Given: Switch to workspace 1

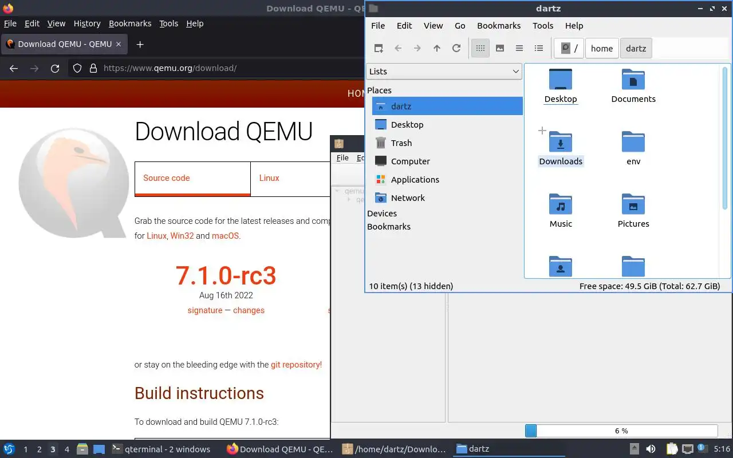Looking at the screenshot, I should [x=25, y=449].
